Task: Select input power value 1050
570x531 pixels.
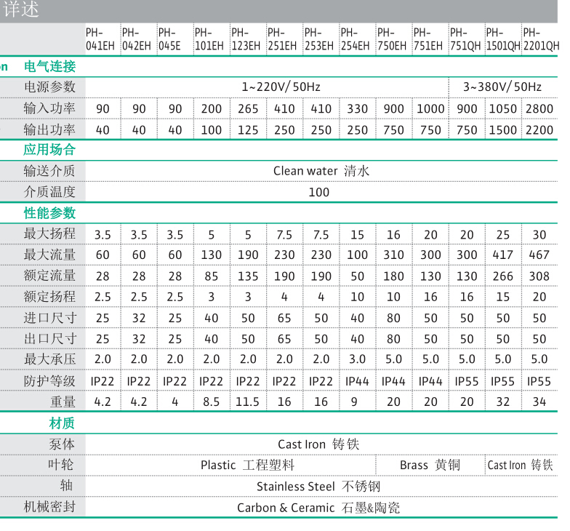Action: click(x=503, y=109)
